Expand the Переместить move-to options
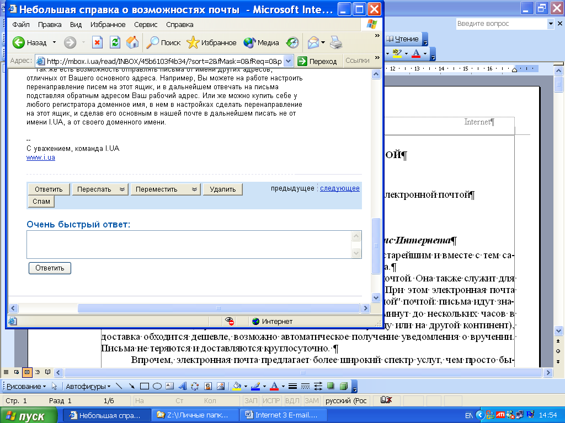 (194, 189)
